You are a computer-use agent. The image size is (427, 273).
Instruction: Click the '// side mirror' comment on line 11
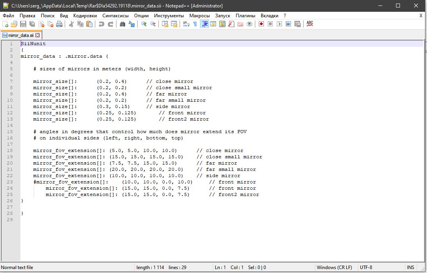tap(168, 106)
